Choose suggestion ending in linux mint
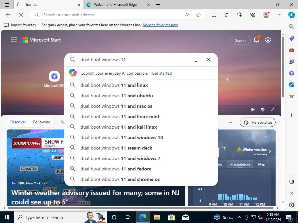Viewport: 298px width, 223px height. point(141,116)
